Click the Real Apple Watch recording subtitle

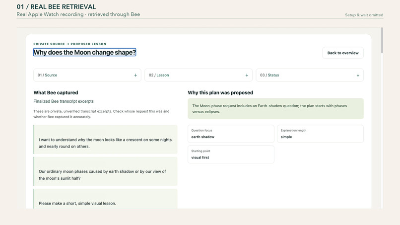(78, 14)
